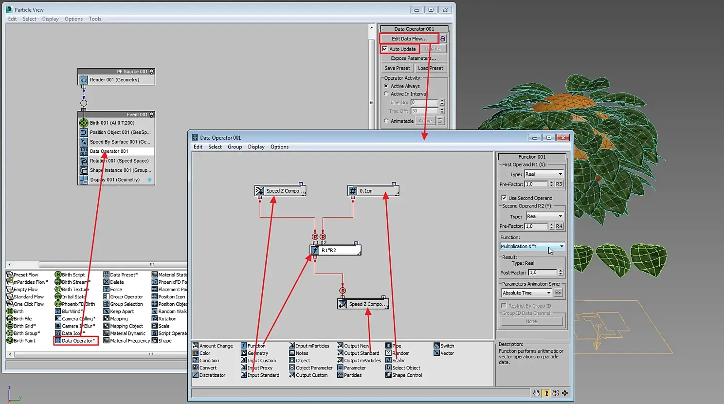This screenshot has width=724, height=404.
Task: Click the Particle View horizontal scrollbar
Action: [x=97, y=265]
